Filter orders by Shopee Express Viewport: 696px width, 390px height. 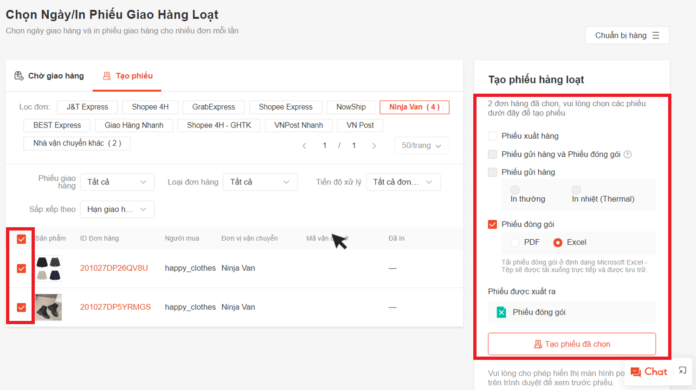coord(285,107)
